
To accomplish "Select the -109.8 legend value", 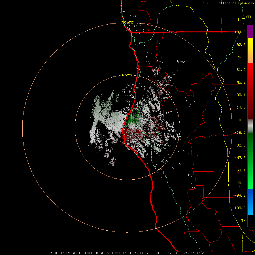I will [x=239, y=208].
